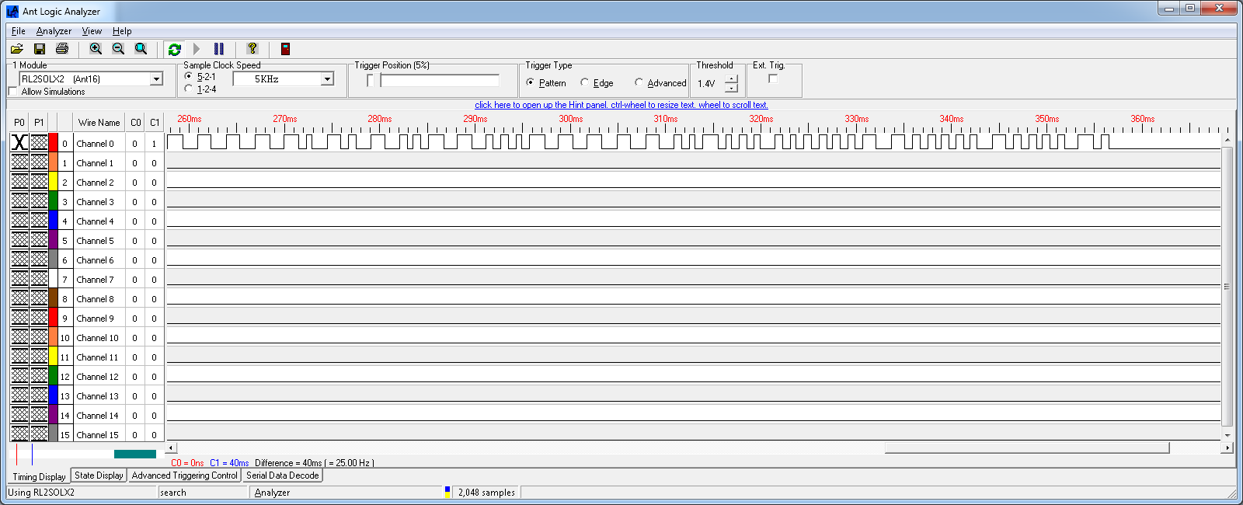Click the P0 column header
Image resolution: width=1243 pixels, height=505 pixels.
click(x=19, y=122)
